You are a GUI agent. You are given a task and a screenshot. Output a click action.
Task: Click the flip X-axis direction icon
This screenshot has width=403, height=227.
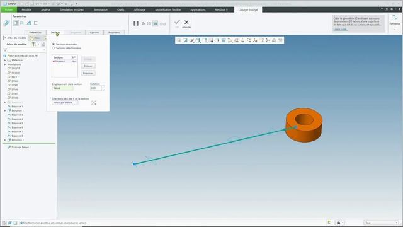tap(94, 103)
